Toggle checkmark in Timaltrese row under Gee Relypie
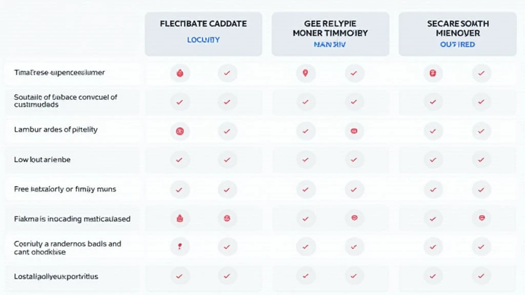The width and height of the screenshot is (525, 295). point(353,73)
